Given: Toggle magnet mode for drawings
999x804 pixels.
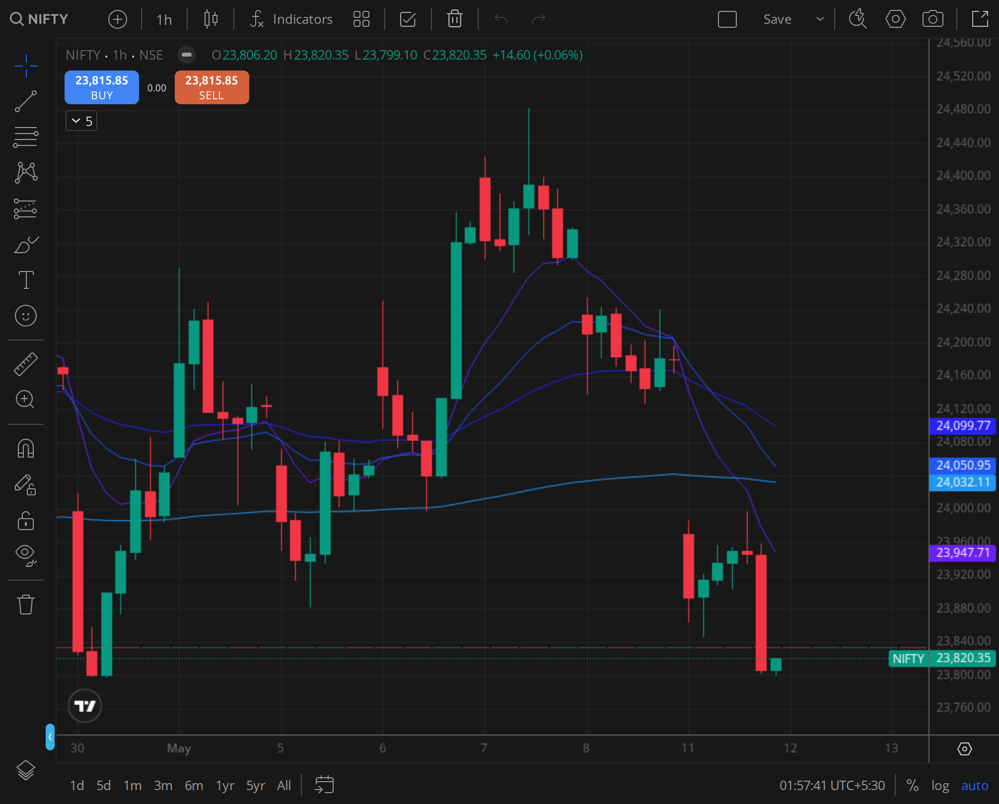Looking at the screenshot, I should (x=26, y=448).
